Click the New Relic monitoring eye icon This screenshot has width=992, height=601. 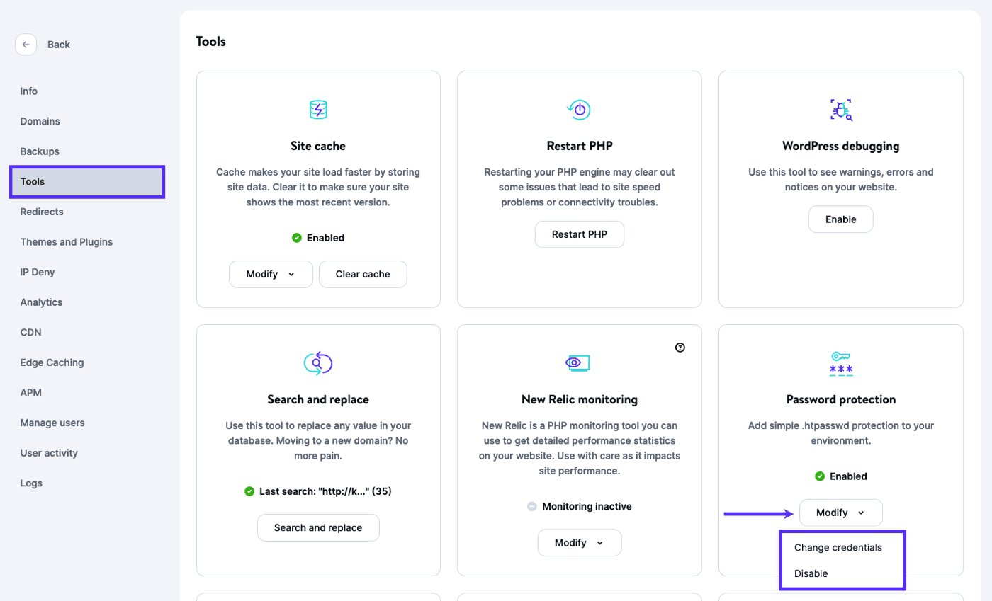click(x=579, y=363)
